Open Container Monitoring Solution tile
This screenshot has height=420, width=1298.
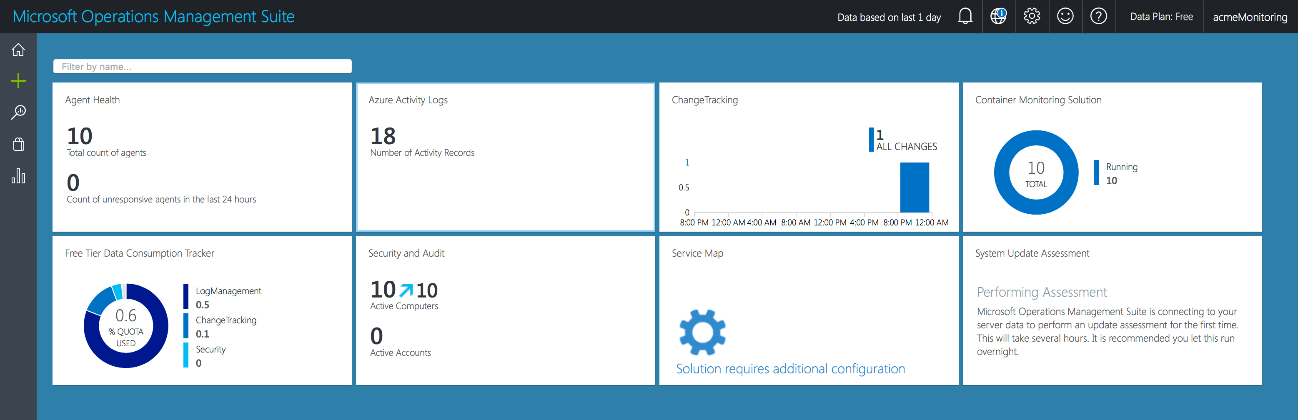click(x=1112, y=157)
